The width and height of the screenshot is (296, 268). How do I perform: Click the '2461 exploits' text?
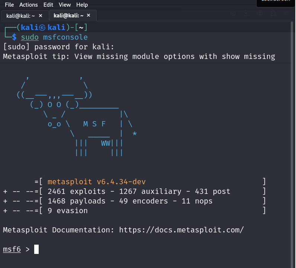(x=77, y=191)
